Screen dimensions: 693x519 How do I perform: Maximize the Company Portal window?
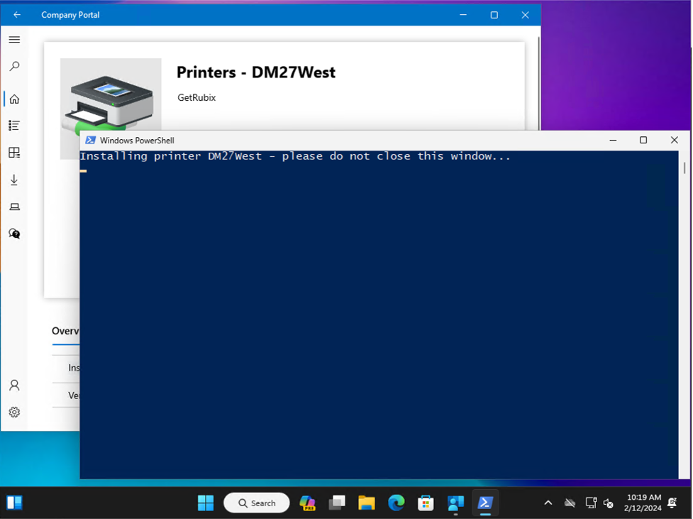pyautogui.click(x=494, y=15)
